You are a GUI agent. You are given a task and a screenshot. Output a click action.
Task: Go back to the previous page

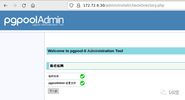pyautogui.click(x=6, y=6)
